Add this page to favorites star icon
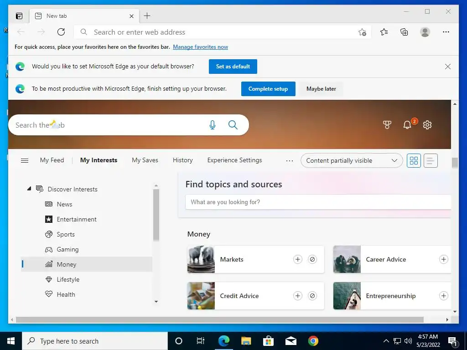Viewport: 467px width, 350px height. [x=362, y=32]
